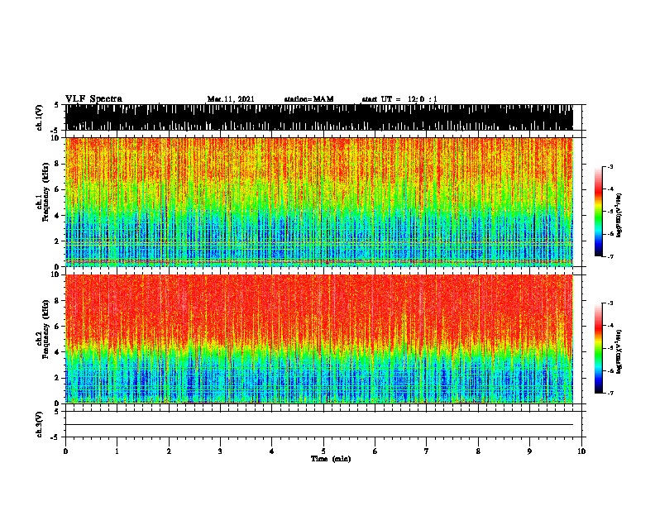Click the color scale bar beside ch.1 spectrogram
The image size is (655, 506).
pyautogui.click(x=599, y=212)
